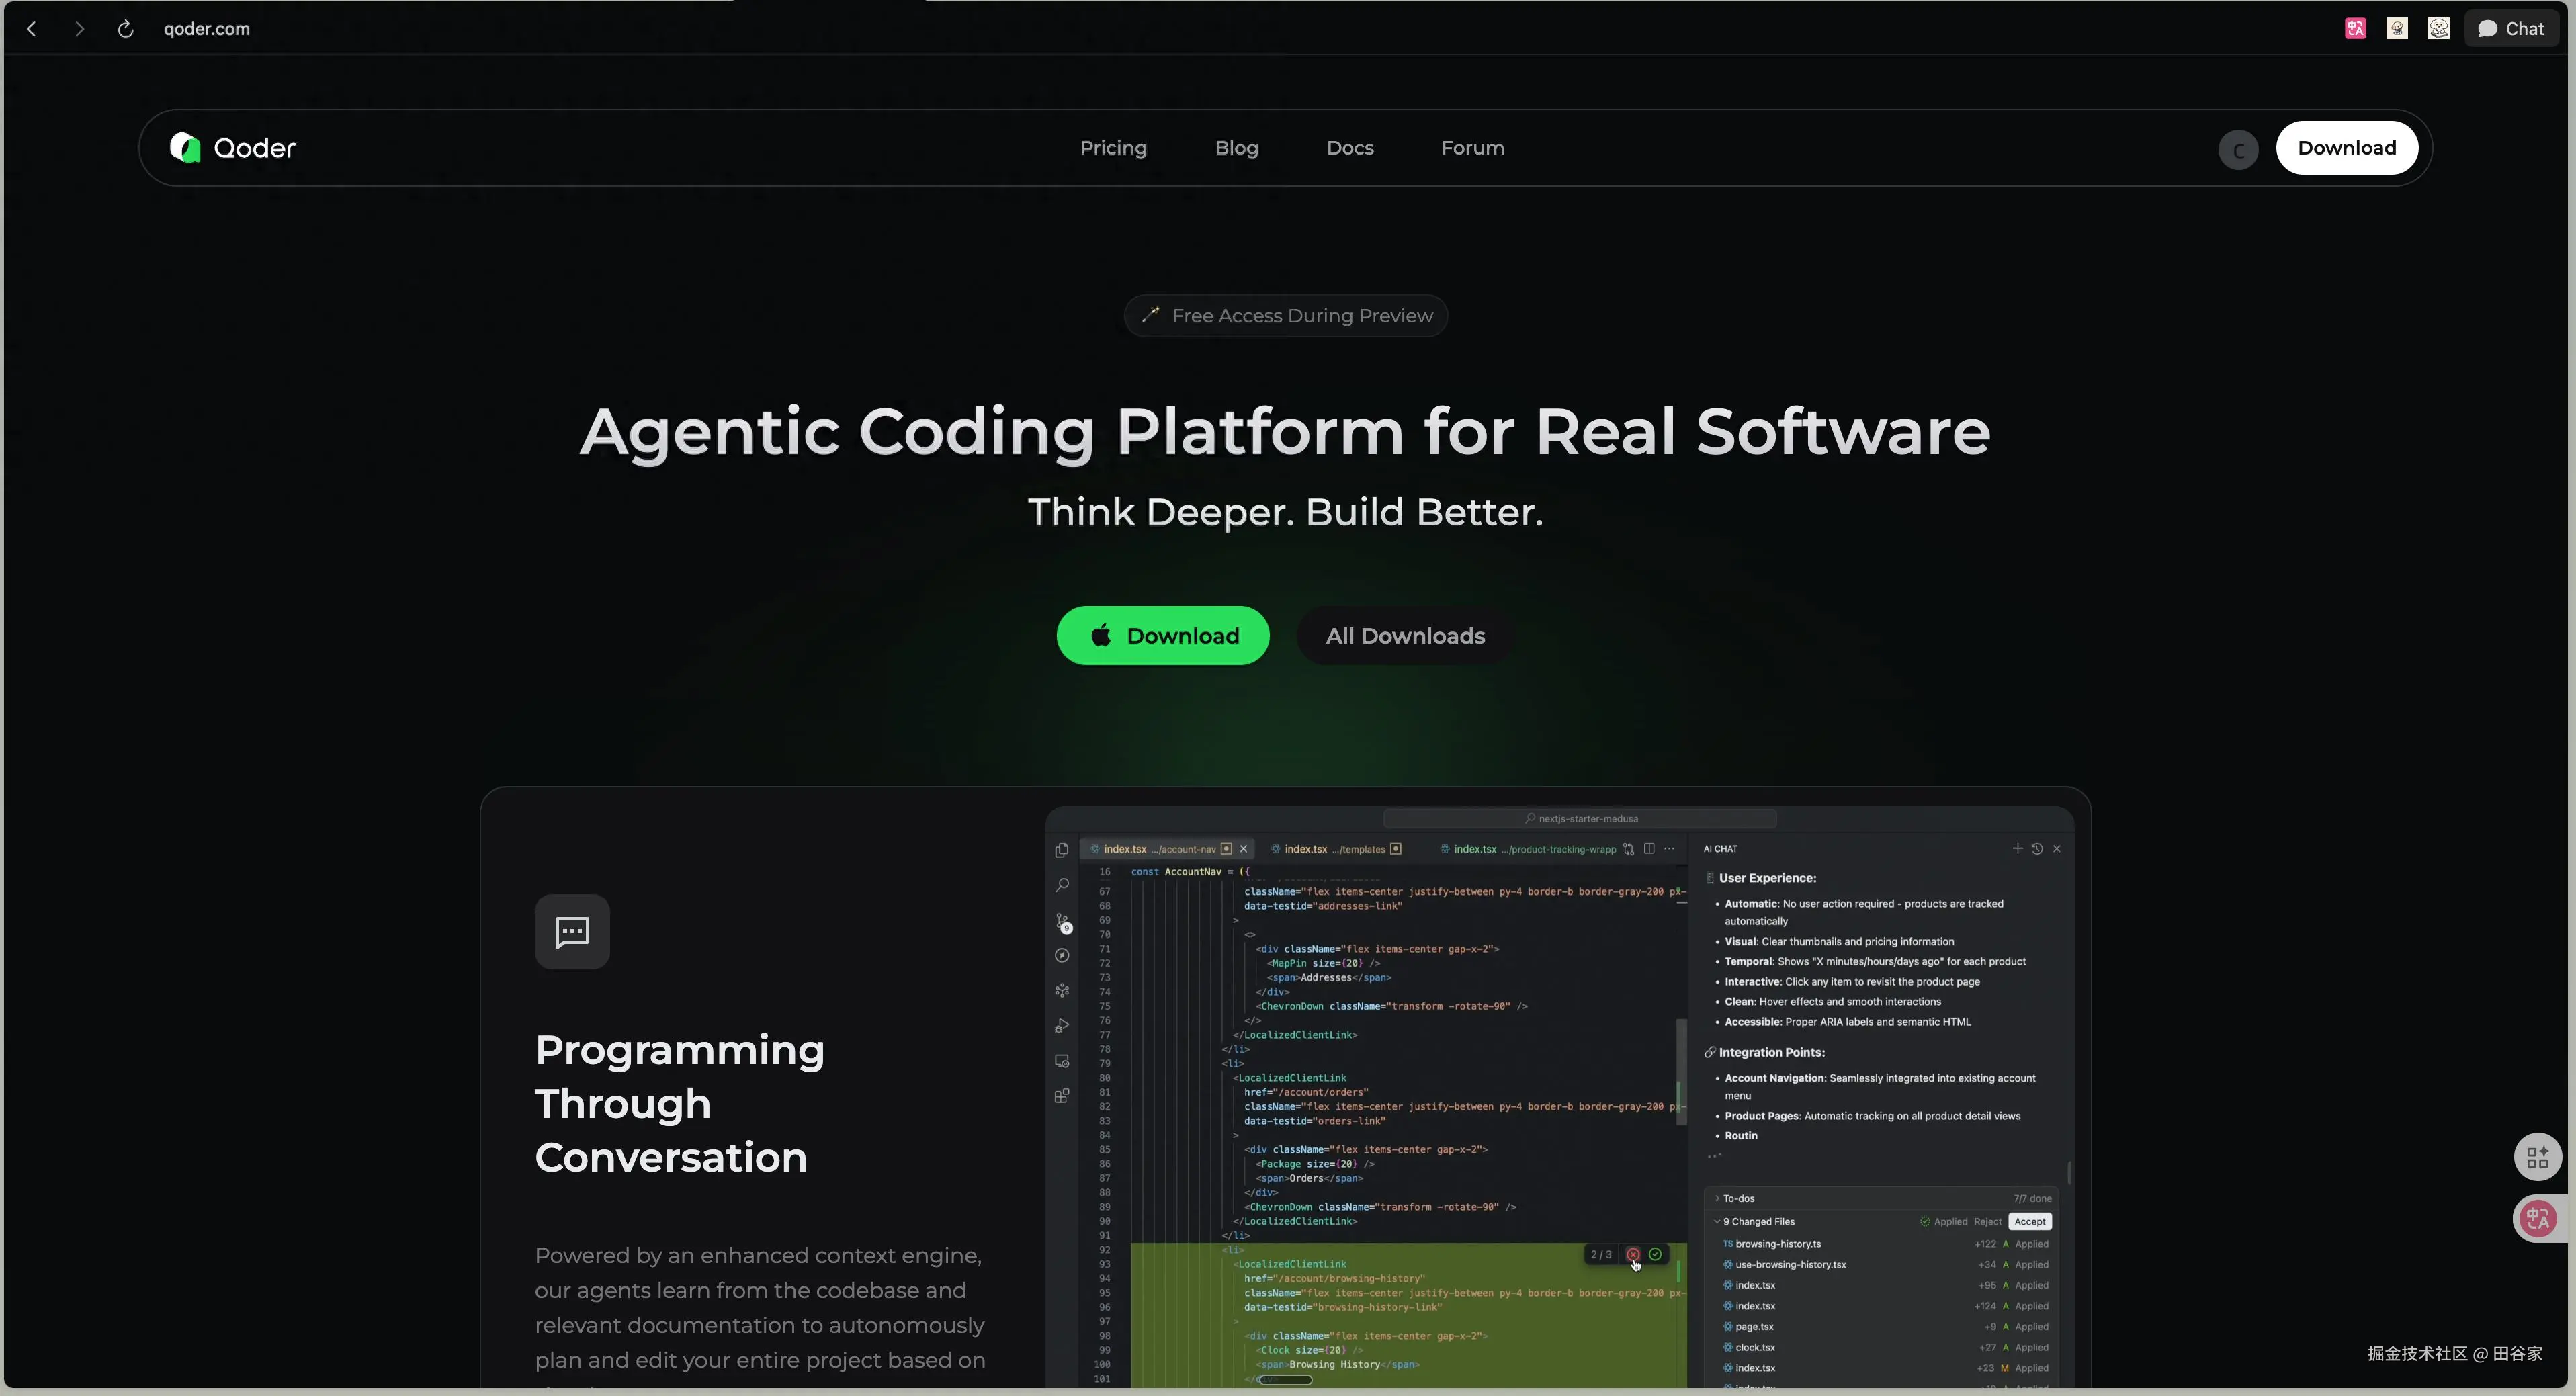The image size is (2576, 1396).
Task: Click Free Access During Preview badge
Action: [1286, 316]
